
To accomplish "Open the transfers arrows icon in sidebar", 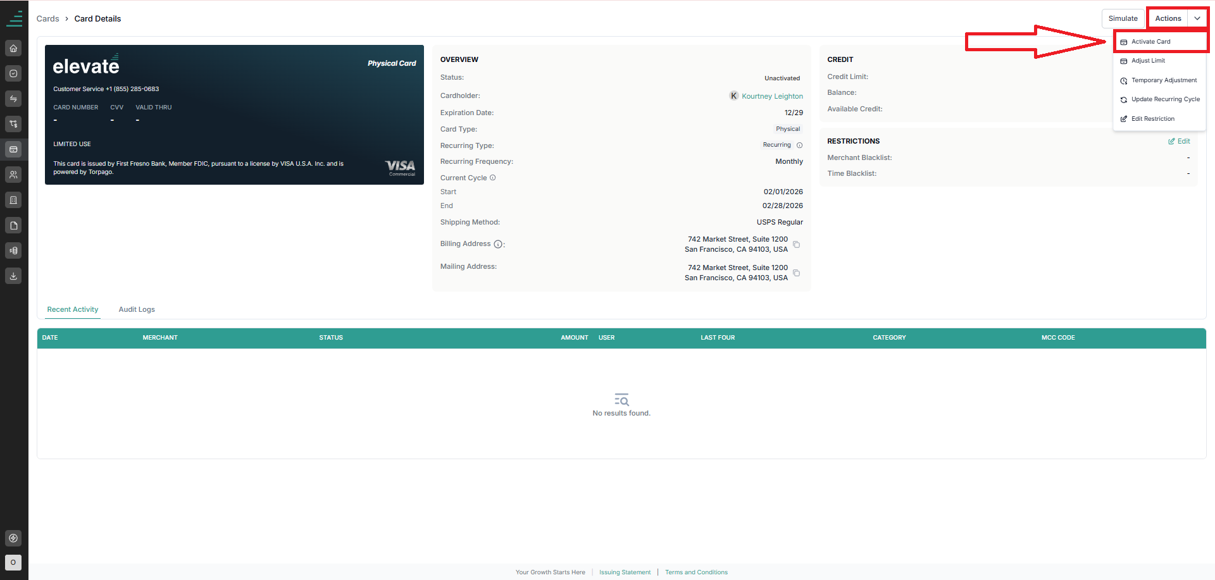I will pyautogui.click(x=13, y=99).
